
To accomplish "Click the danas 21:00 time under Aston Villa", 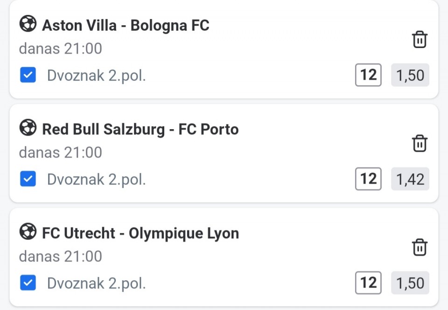I will (x=60, y=48).
